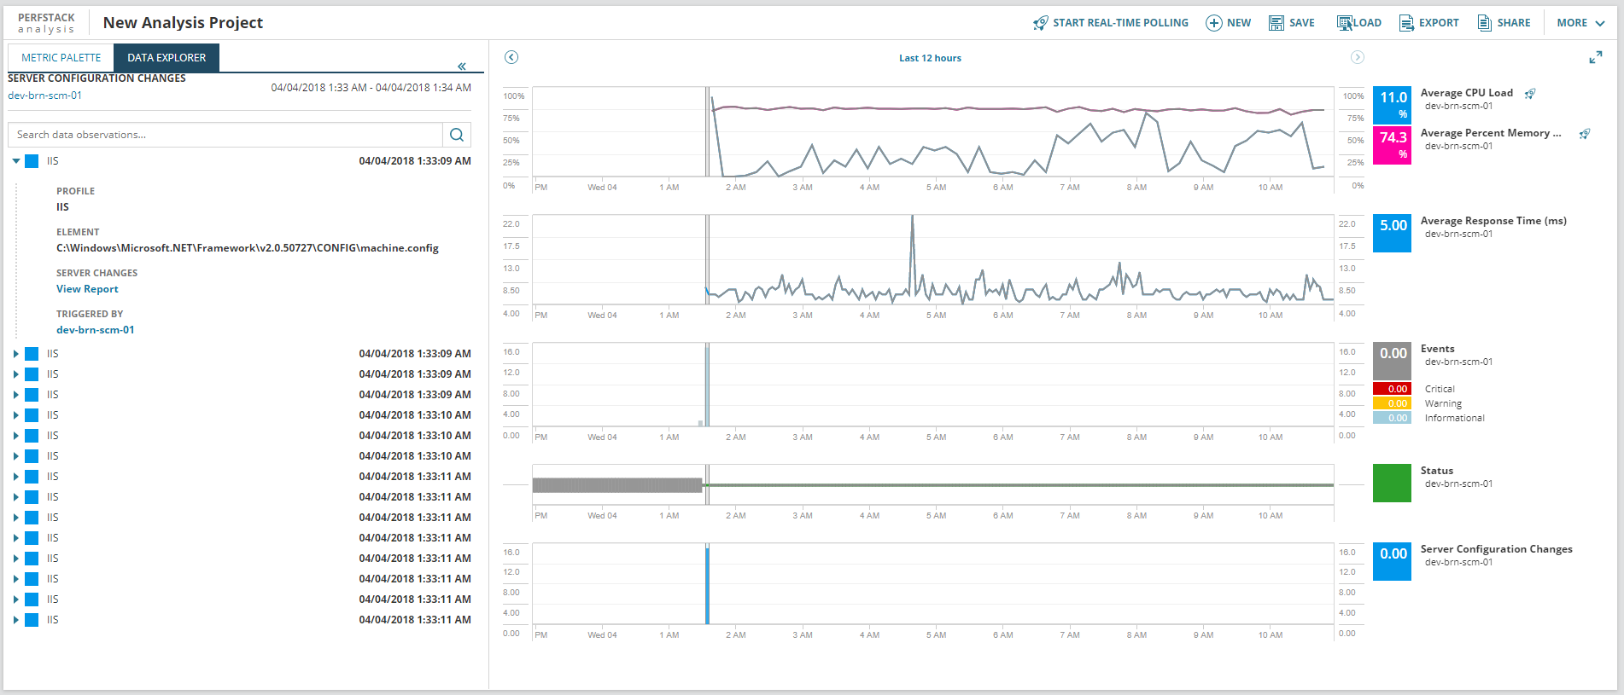This screenshot has width=1624, height=695.
Task: Click dev-brn-scm-01 link under Triggered By
Action: 95,330
